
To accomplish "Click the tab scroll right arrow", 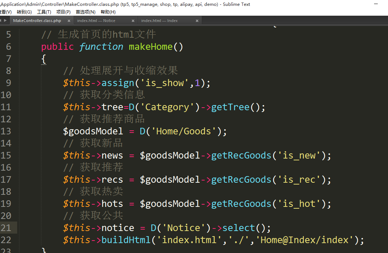I will pyautogui.click(x=5, y=21).
